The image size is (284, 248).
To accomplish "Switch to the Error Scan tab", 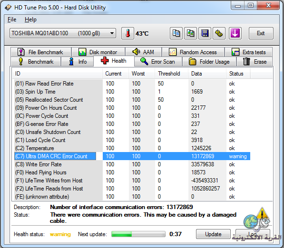I will (x=158, y=61).
